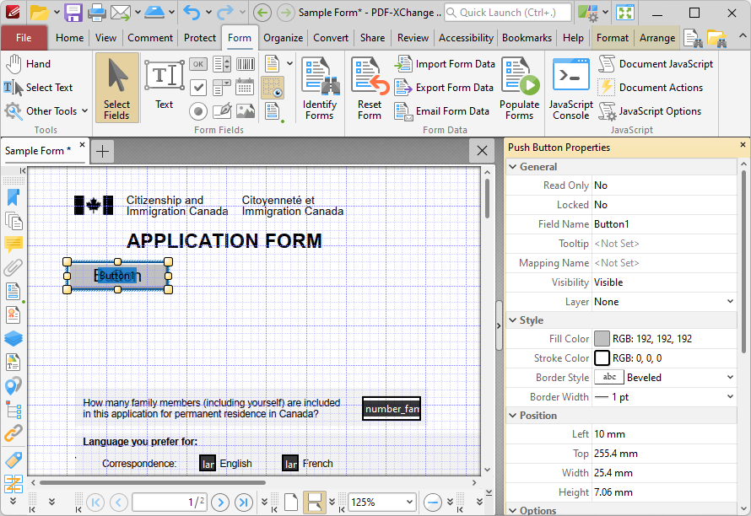Collapse the Style properties section
The width and height of the screenshot is (751, 516).
513,320
